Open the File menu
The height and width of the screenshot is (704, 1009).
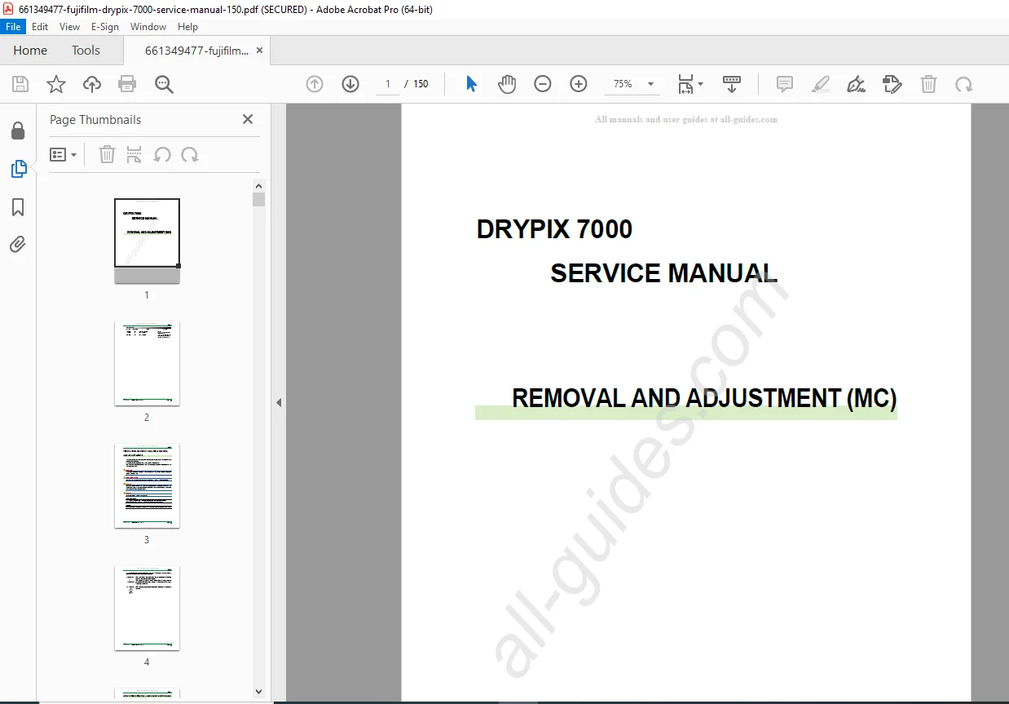click(13, 27)
